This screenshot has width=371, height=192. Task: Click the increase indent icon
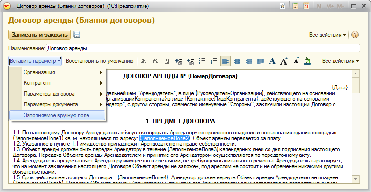(179, 61)
